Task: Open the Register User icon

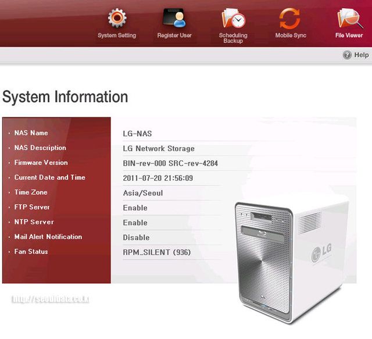Action: point(174,18)
